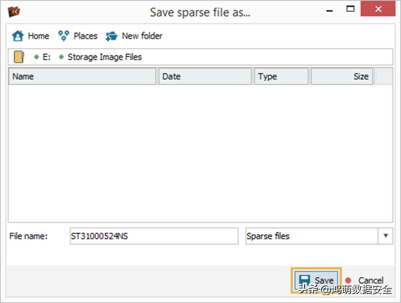The width and height of the screenshot is (401, 303).
Task: Click the File name input field
Action: coord(154,236)
